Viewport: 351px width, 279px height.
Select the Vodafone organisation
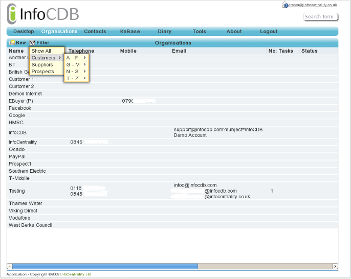tap(172, 218)
